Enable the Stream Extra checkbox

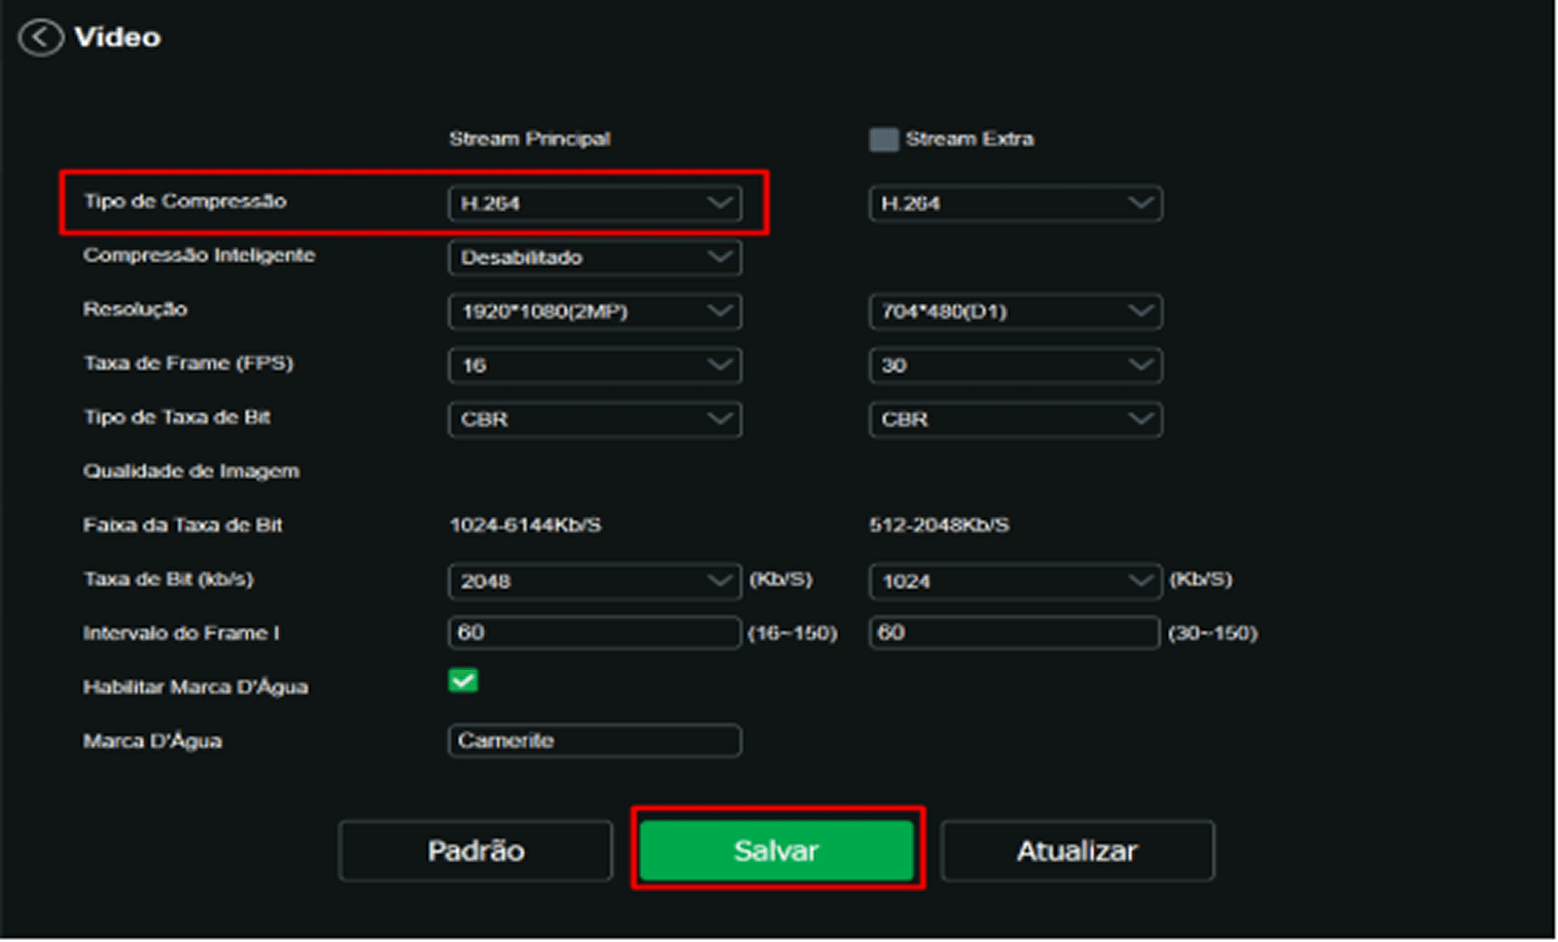tap(884, 139)
